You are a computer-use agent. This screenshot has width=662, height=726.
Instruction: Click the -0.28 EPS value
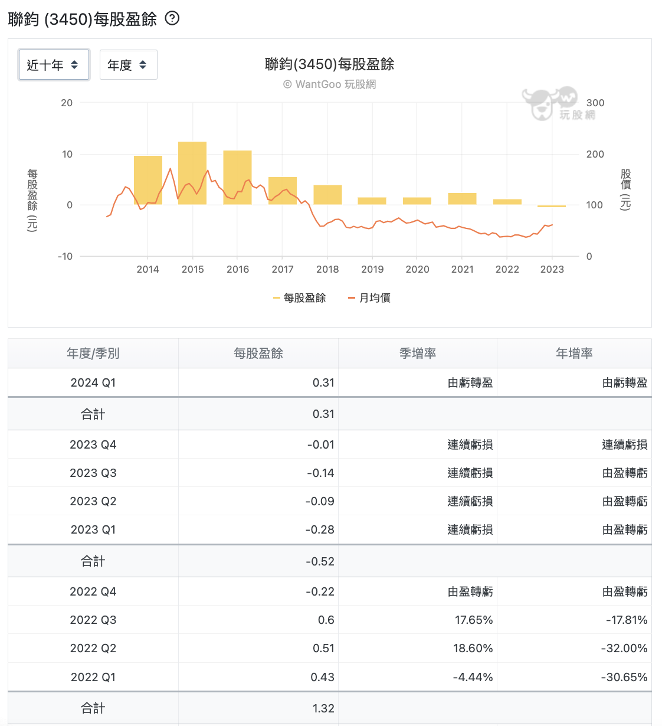[x=320, y=529]
